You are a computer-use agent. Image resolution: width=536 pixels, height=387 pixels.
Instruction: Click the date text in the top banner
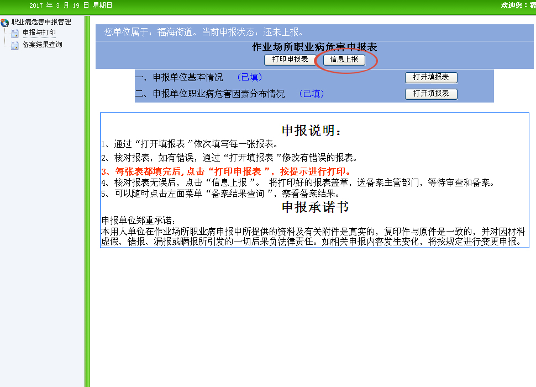pyautogui.click(x=71, y=6)
